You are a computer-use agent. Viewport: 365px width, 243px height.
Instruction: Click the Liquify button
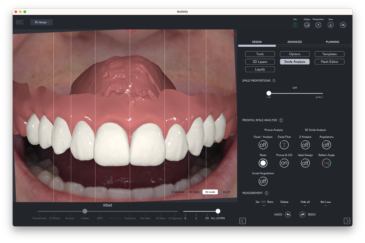(260, 69)
